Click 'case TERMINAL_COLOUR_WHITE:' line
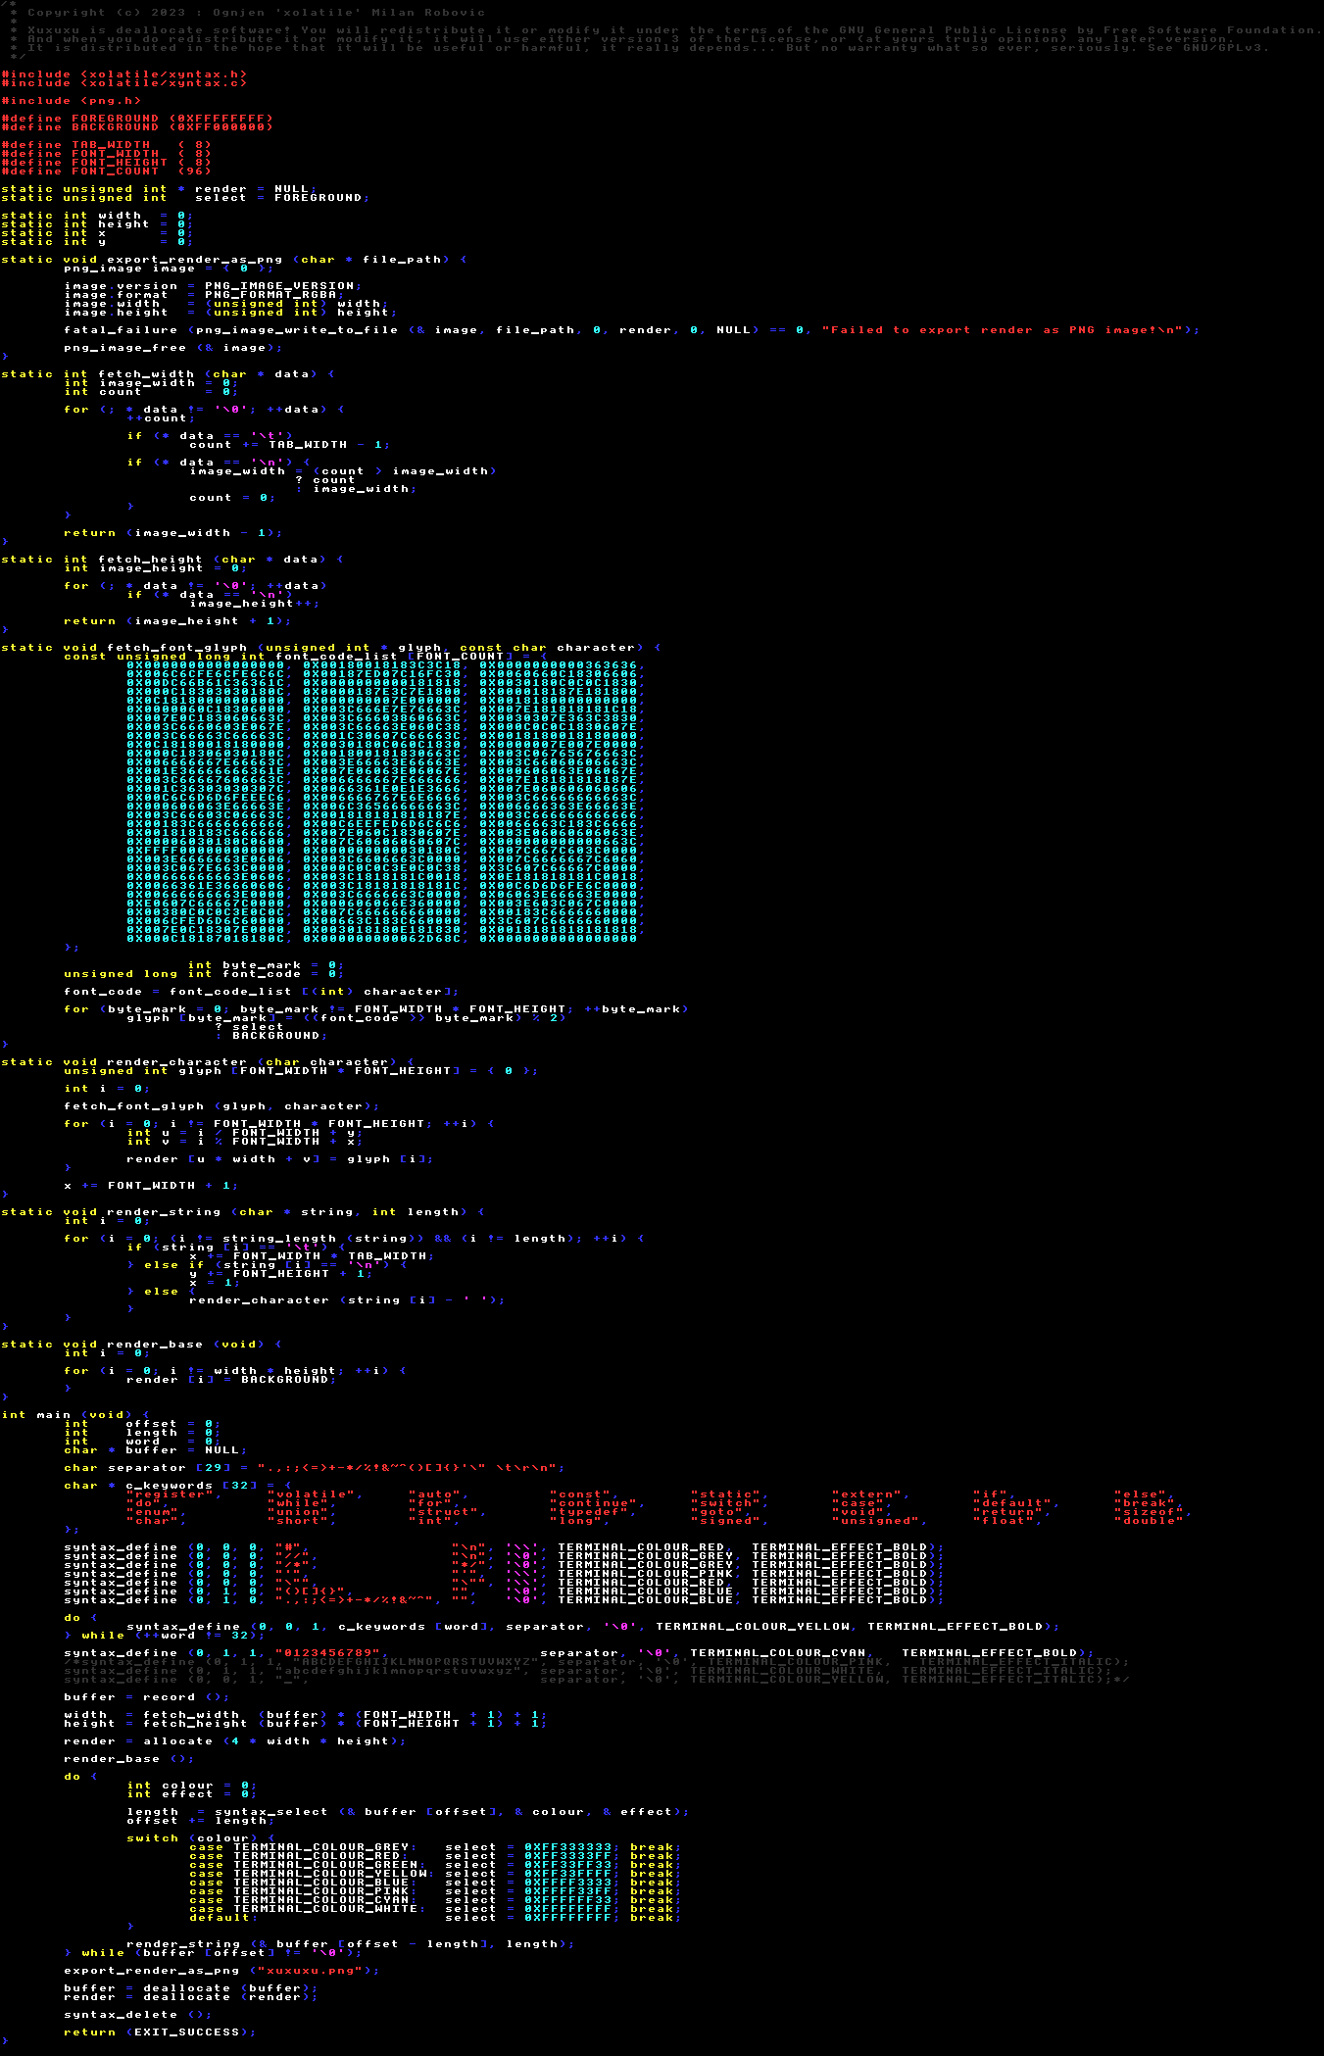 pos(435,1909)
